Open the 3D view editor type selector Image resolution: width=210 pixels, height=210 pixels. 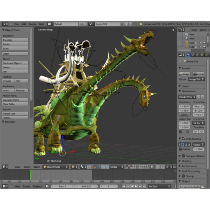[x=5, y=167]
